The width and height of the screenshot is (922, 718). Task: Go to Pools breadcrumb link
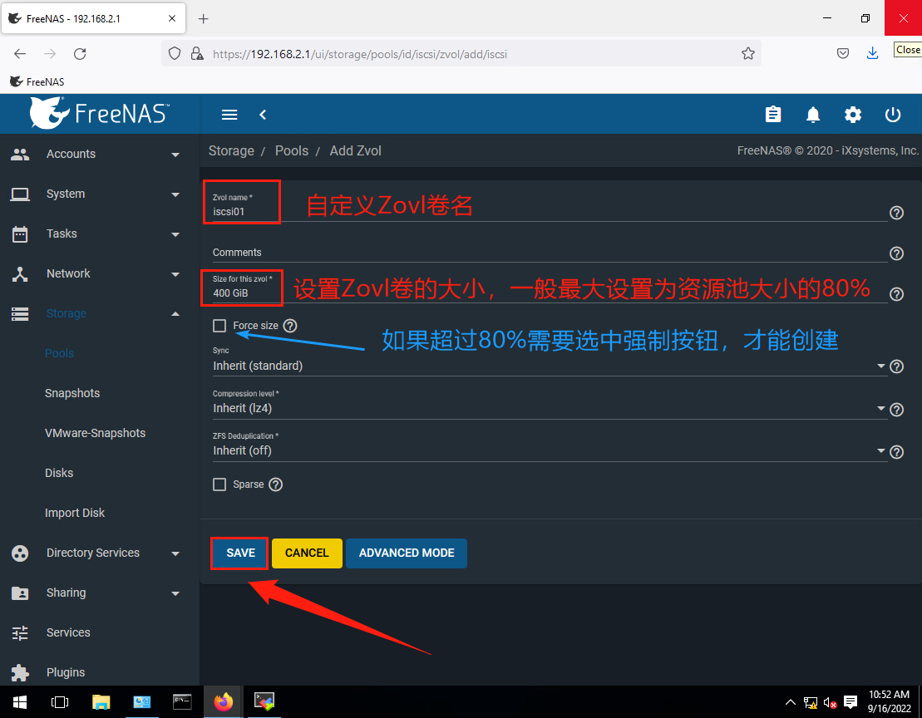point(292,151)
